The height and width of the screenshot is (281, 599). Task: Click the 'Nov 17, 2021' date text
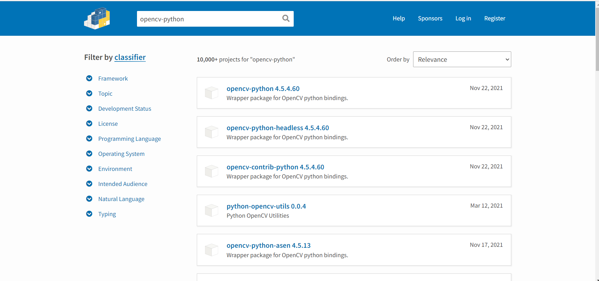point(486,245)
